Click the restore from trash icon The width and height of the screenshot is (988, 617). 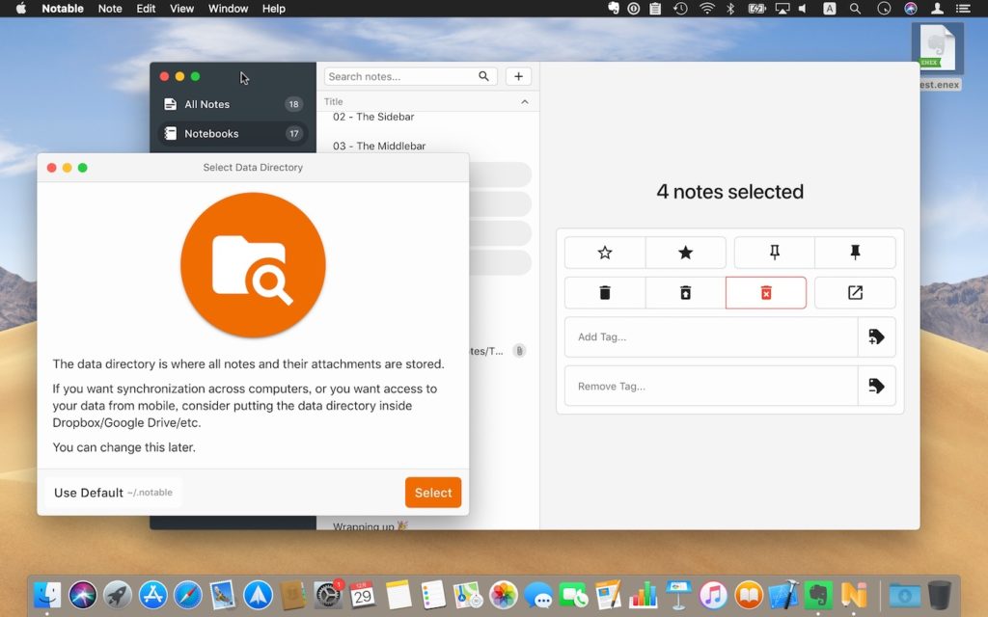685,293
